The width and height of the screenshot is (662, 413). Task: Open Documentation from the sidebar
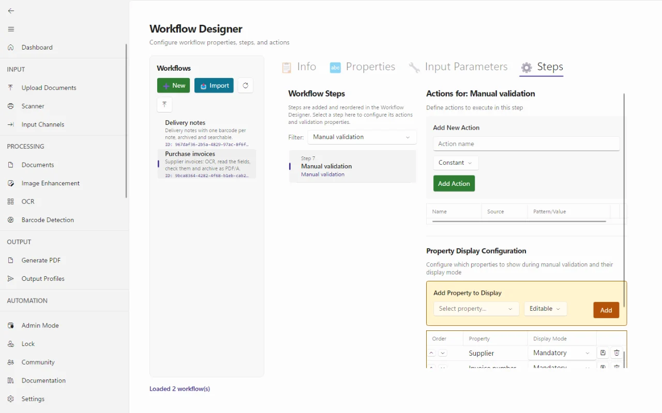pos(63,380)
